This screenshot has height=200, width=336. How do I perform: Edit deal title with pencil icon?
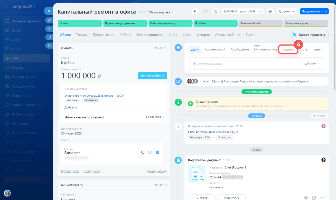pos(140,12)
